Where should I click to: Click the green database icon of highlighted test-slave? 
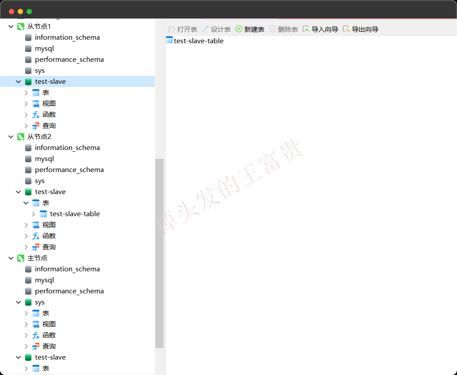[28, 82]
